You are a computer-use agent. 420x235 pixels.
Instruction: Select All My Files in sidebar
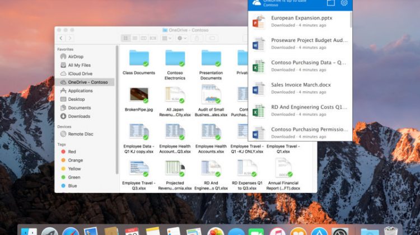coord(86,65)
